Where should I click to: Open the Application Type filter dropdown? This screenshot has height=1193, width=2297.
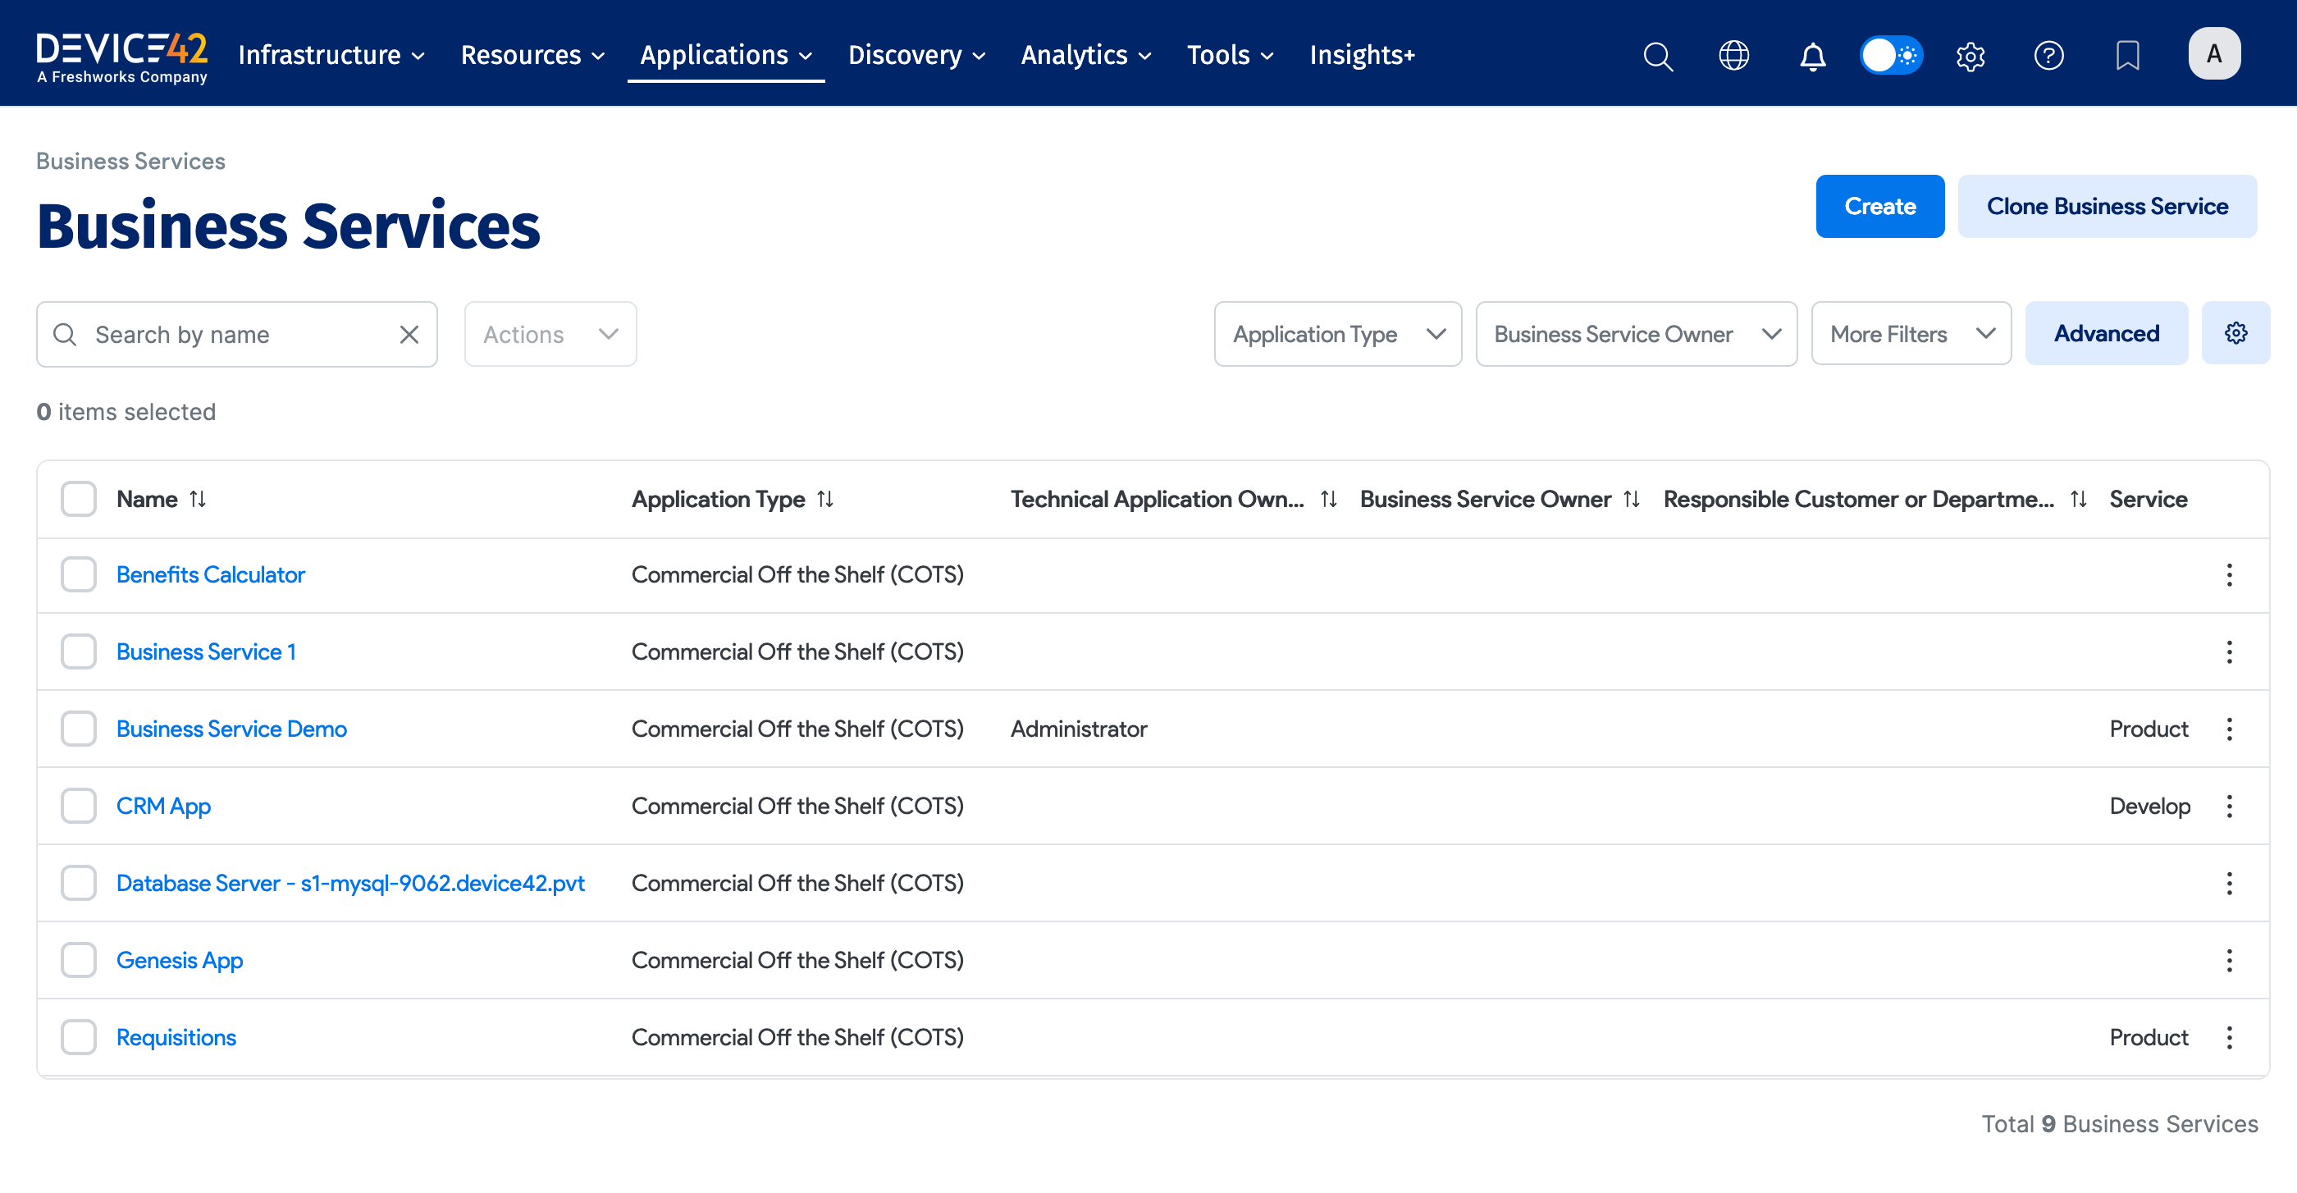click(1336, 333)
